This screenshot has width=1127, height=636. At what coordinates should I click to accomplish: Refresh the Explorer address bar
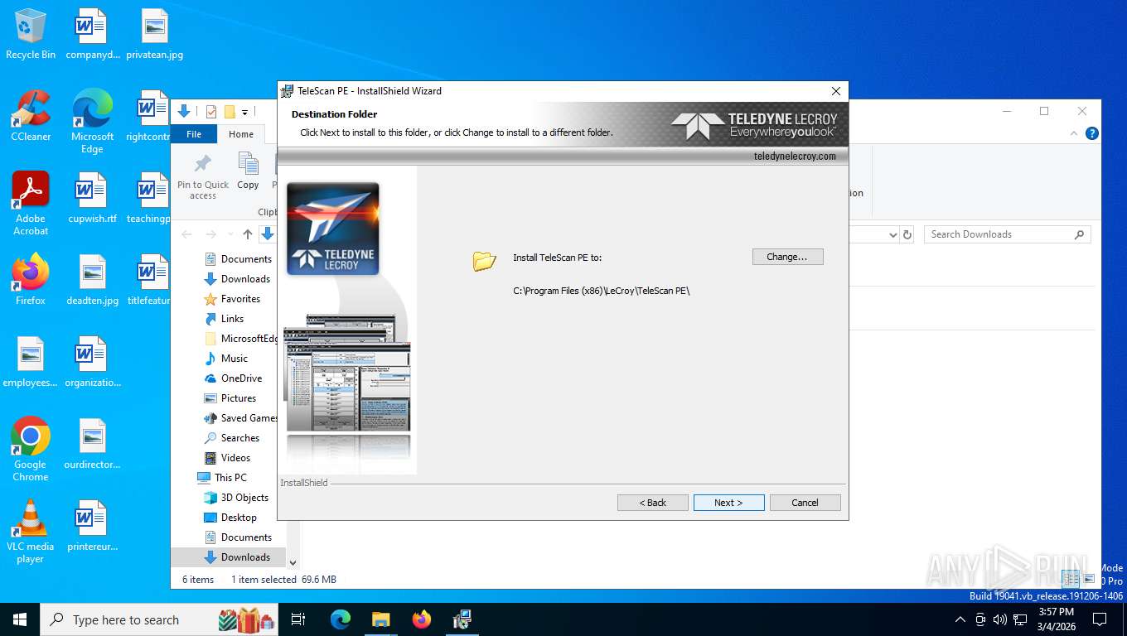coord(907,234)
